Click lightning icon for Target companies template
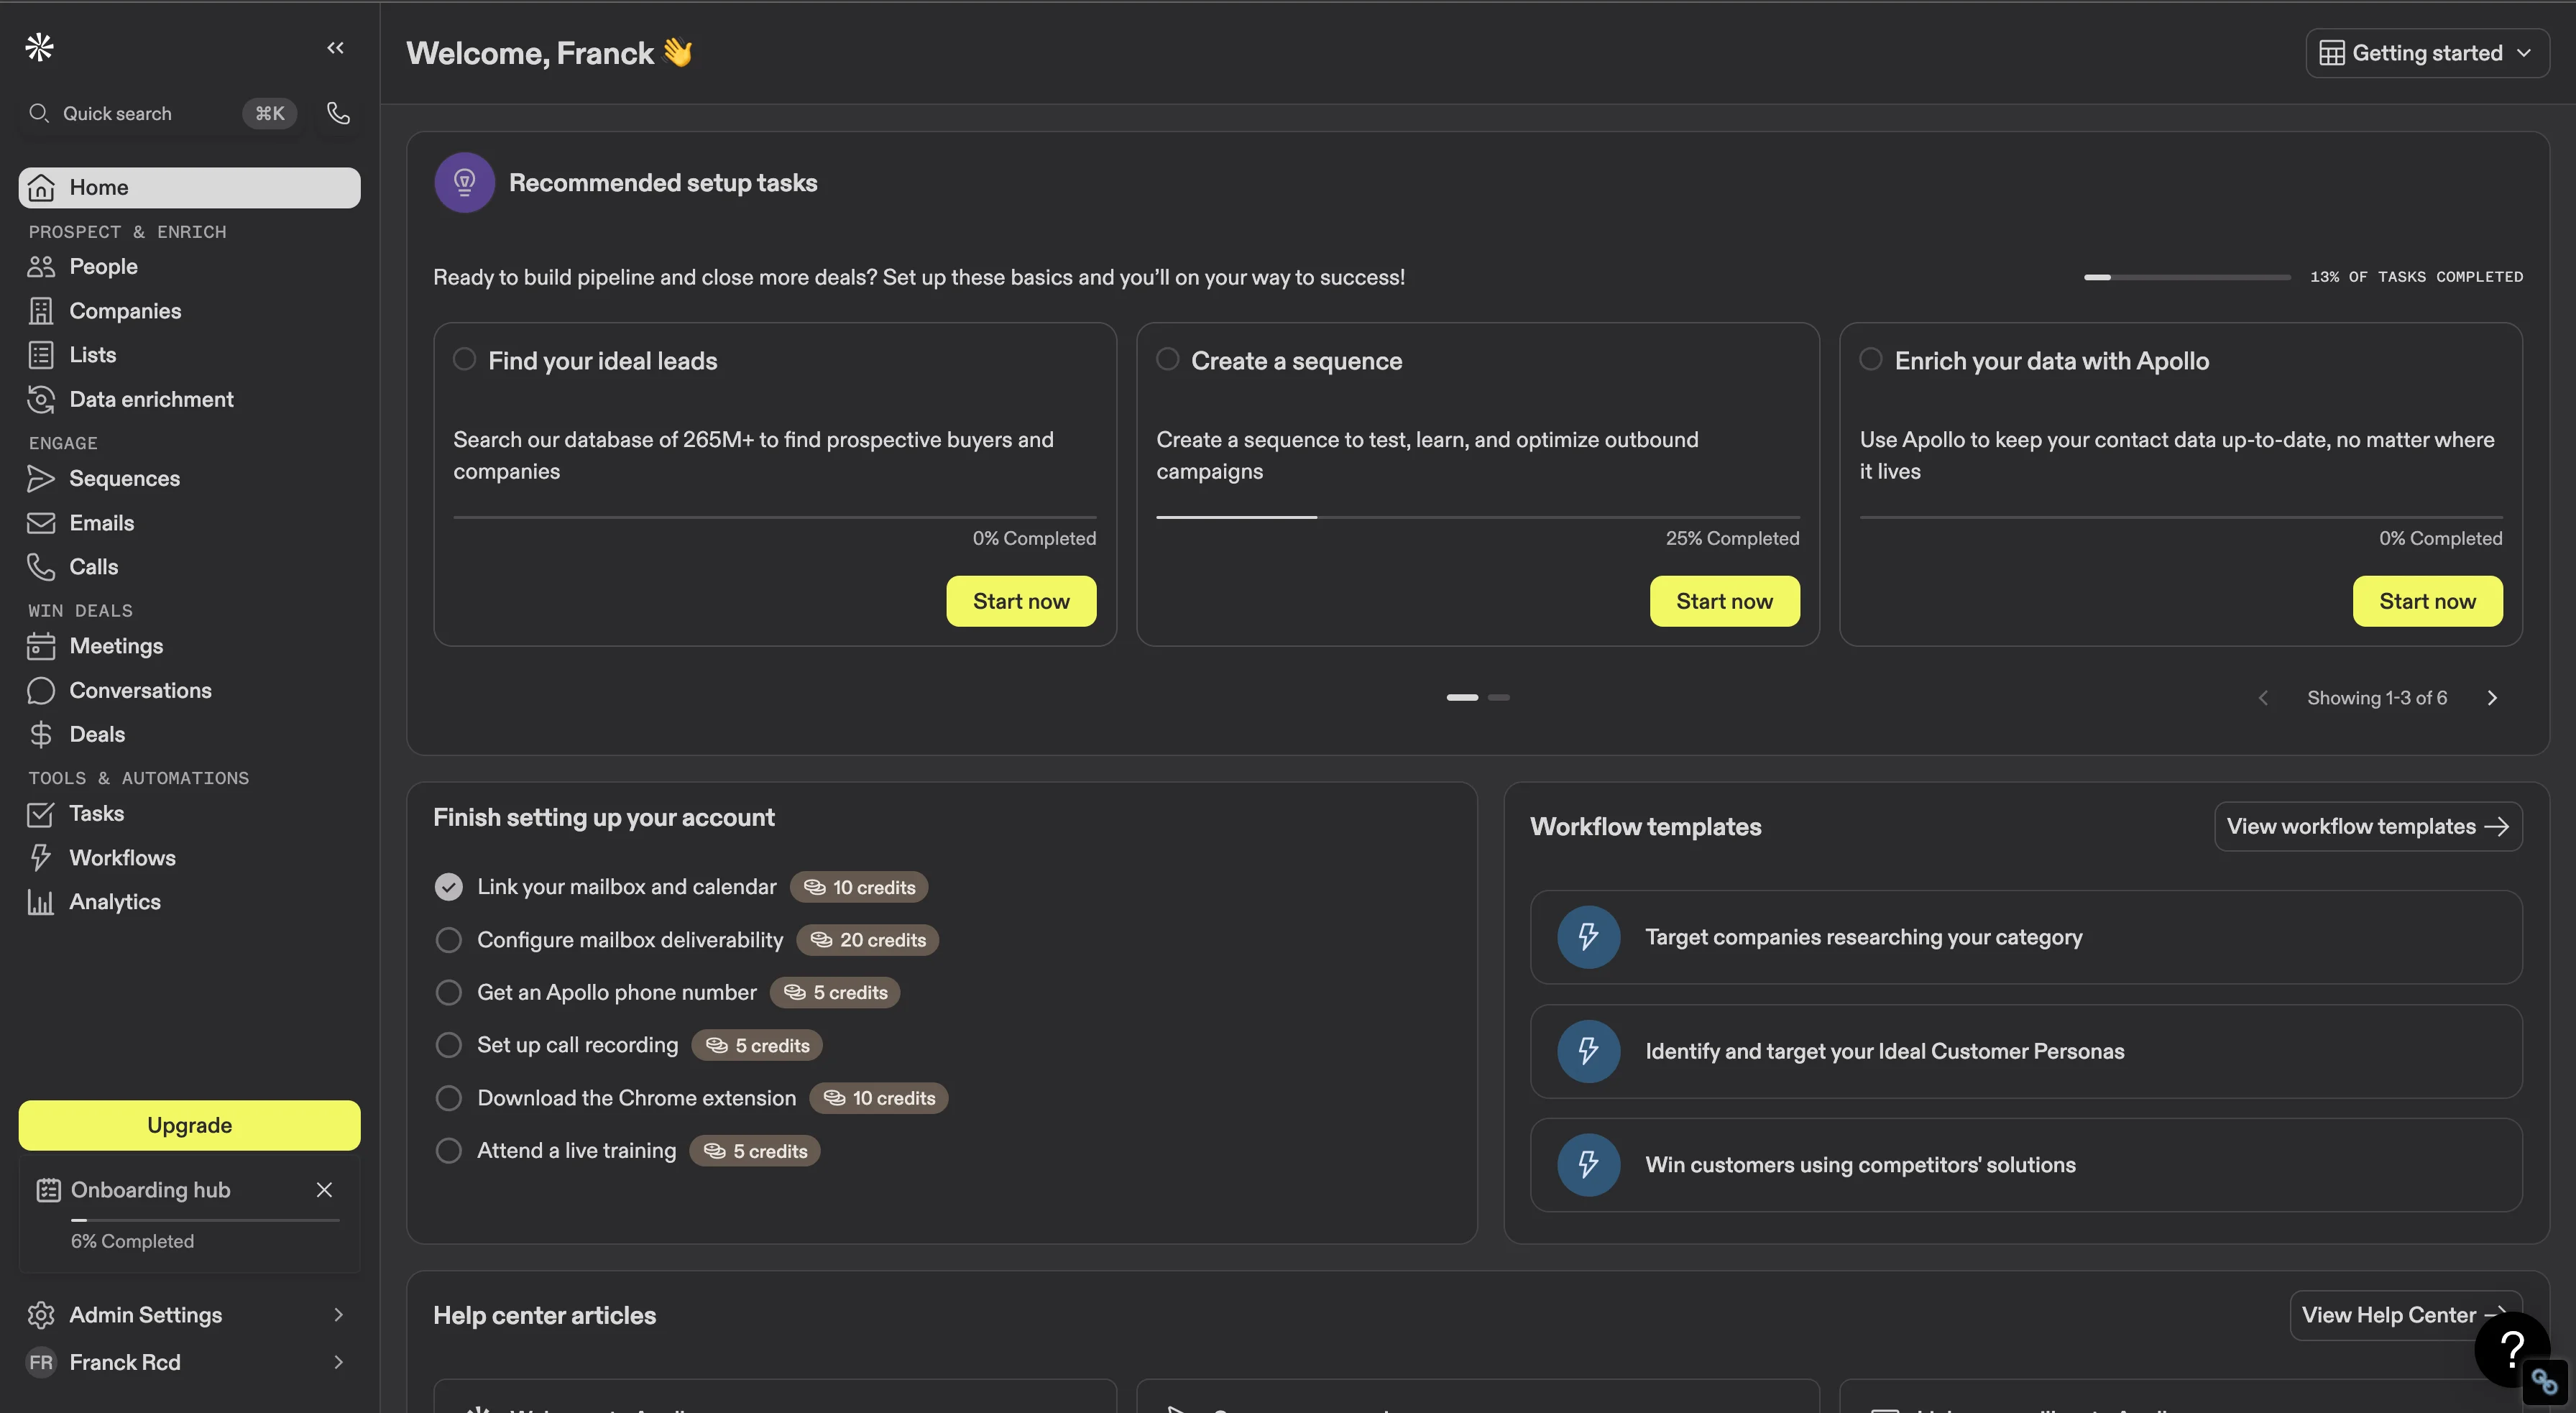2576x1413 pixels. pyautogui.click(x=1588, y=937)
